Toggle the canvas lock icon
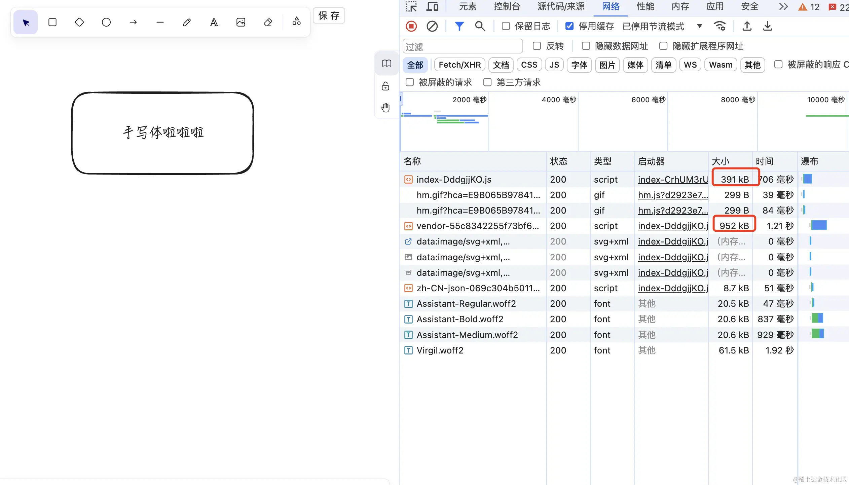This screenshot has height=485, width=849. coord(386,86)
